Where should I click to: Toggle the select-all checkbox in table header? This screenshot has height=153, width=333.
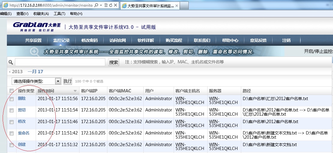coord(11,91)
